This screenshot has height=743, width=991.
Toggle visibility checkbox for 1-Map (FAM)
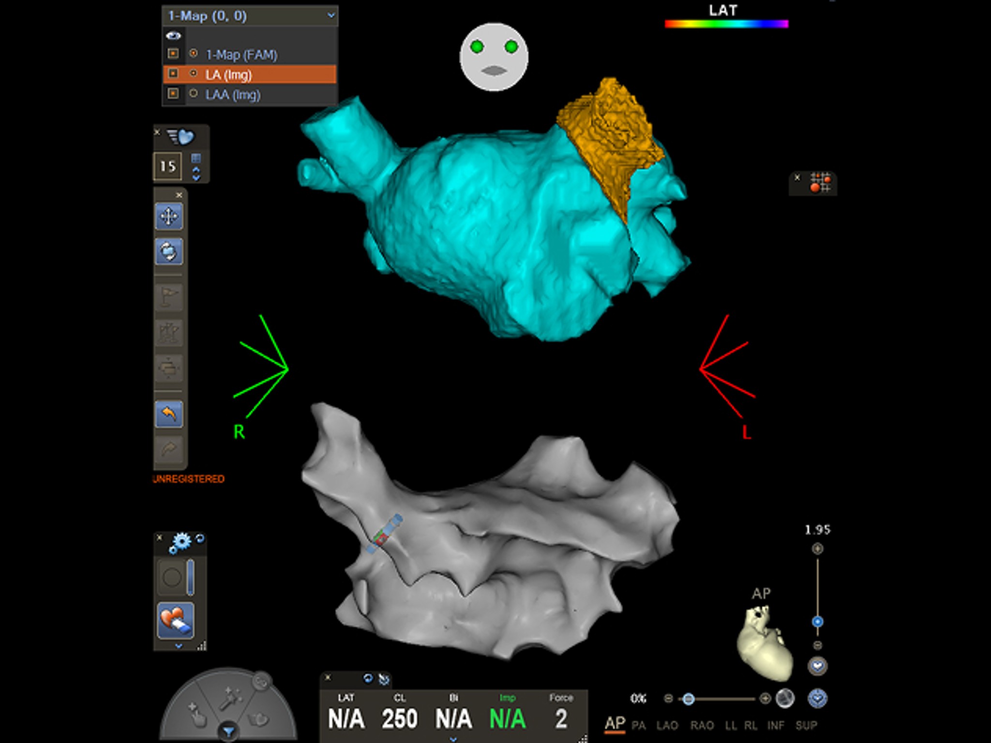(x=173, y=54)
